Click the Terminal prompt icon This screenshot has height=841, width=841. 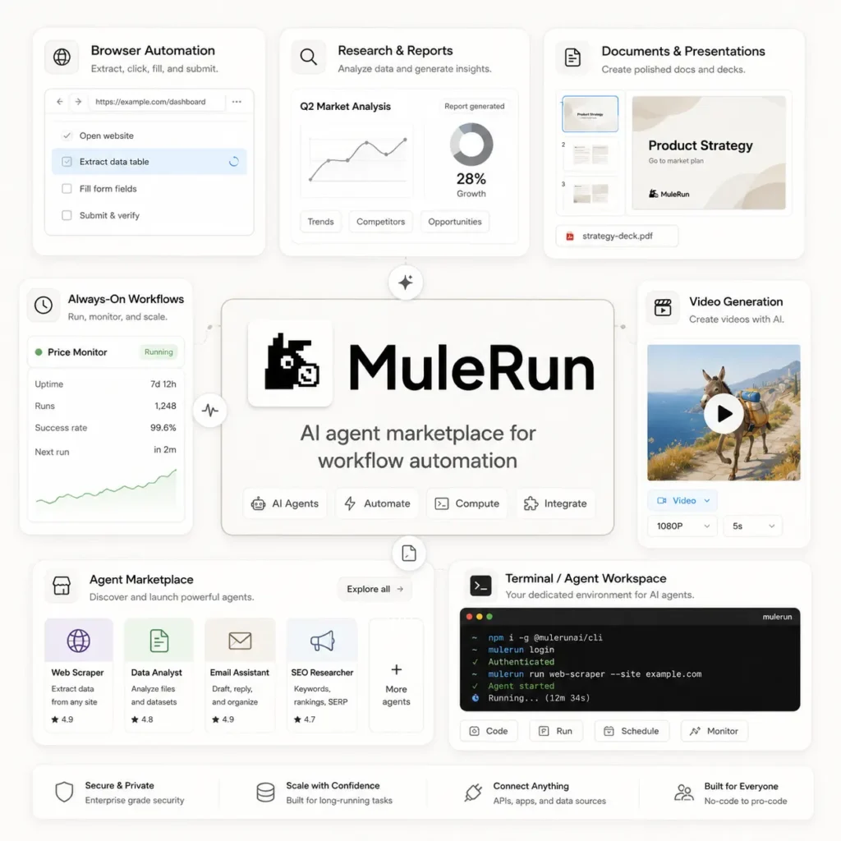click(x=480, y=586)
